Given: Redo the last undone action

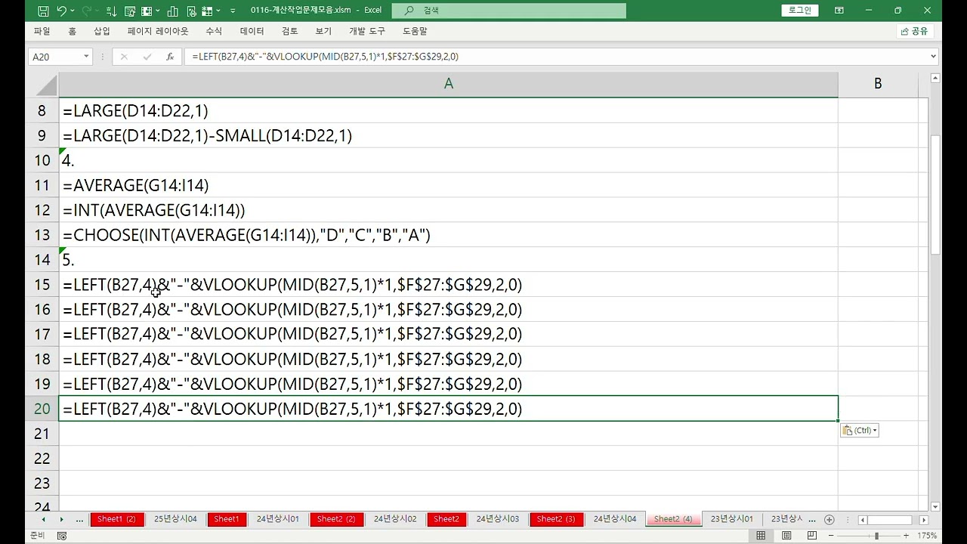Looking at the screenshot, I should 85,11.
